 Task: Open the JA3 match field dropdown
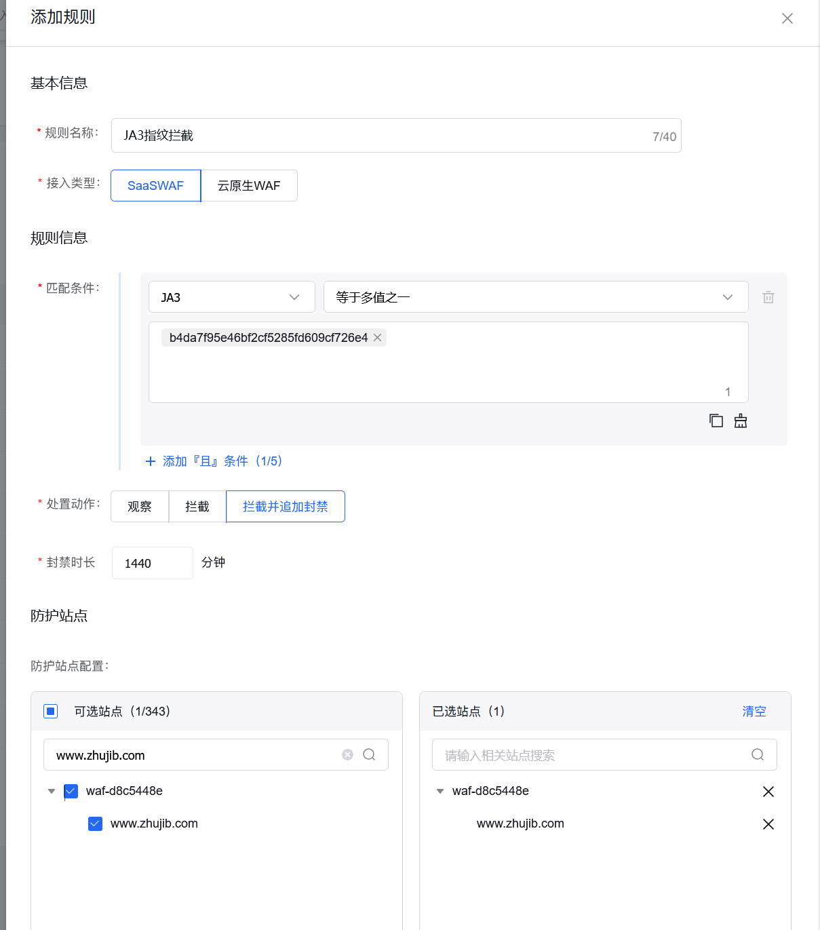coord(232,297)
